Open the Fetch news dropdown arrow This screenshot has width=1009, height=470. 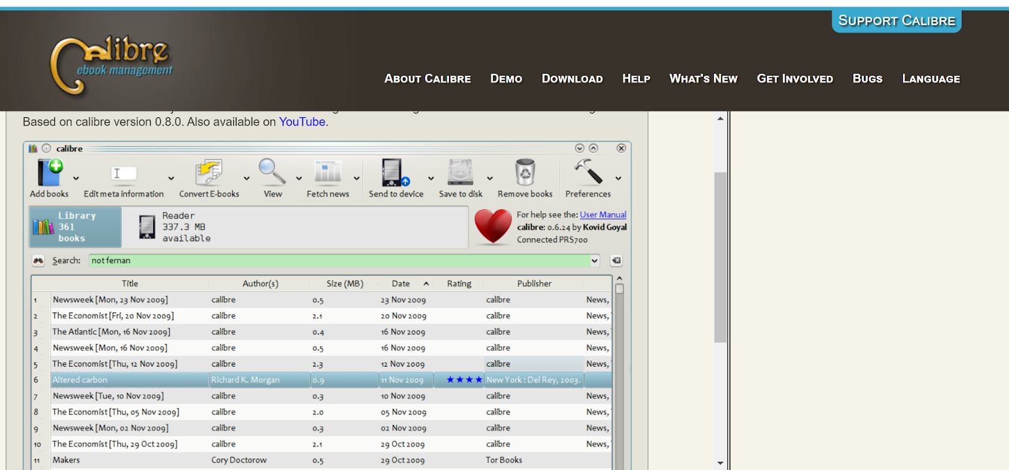pos(356,178)
